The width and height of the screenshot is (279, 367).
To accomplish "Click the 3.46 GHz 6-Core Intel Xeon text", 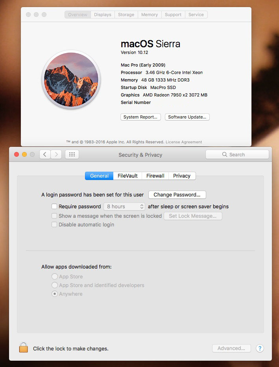I will pyautogui.click(x=174, y=72).
